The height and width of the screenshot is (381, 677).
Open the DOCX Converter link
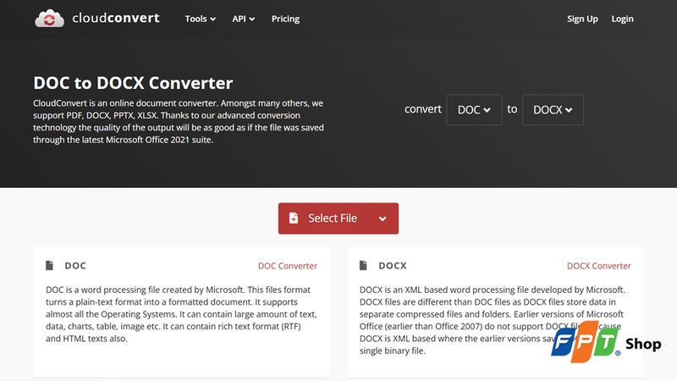[x=599, y=266]
